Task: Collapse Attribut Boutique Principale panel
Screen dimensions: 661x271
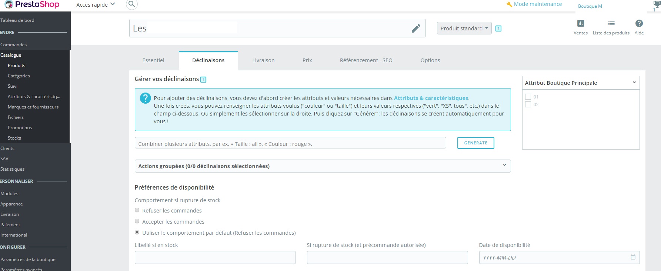Action: (x=581, y=83)
